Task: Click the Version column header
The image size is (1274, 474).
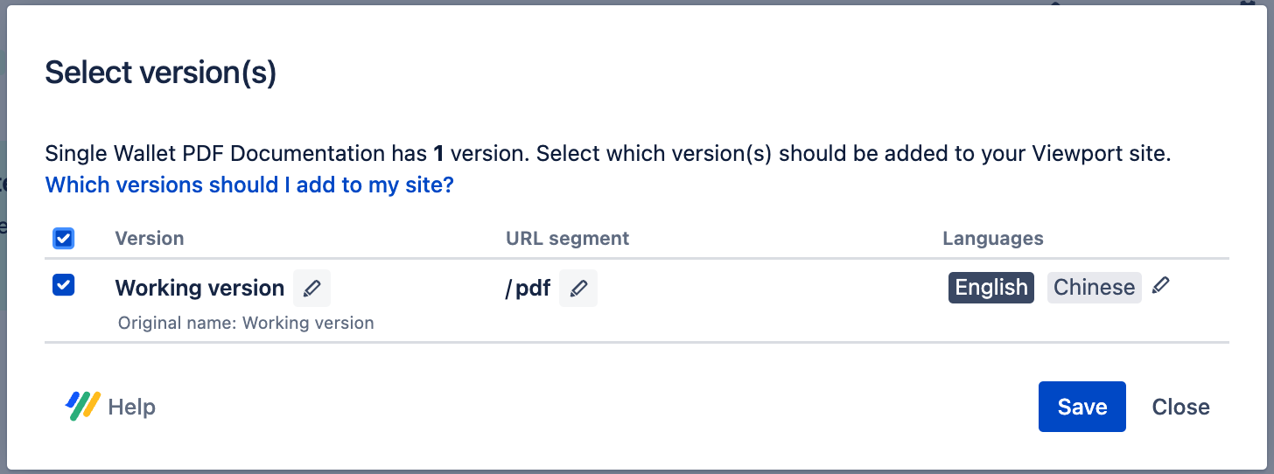Action: [x=150, y=238]
